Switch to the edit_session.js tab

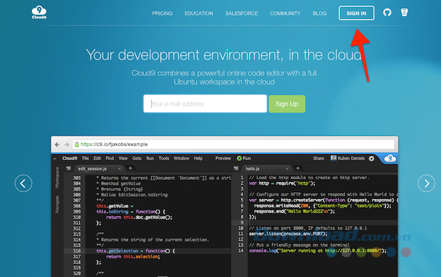point(94,168)
